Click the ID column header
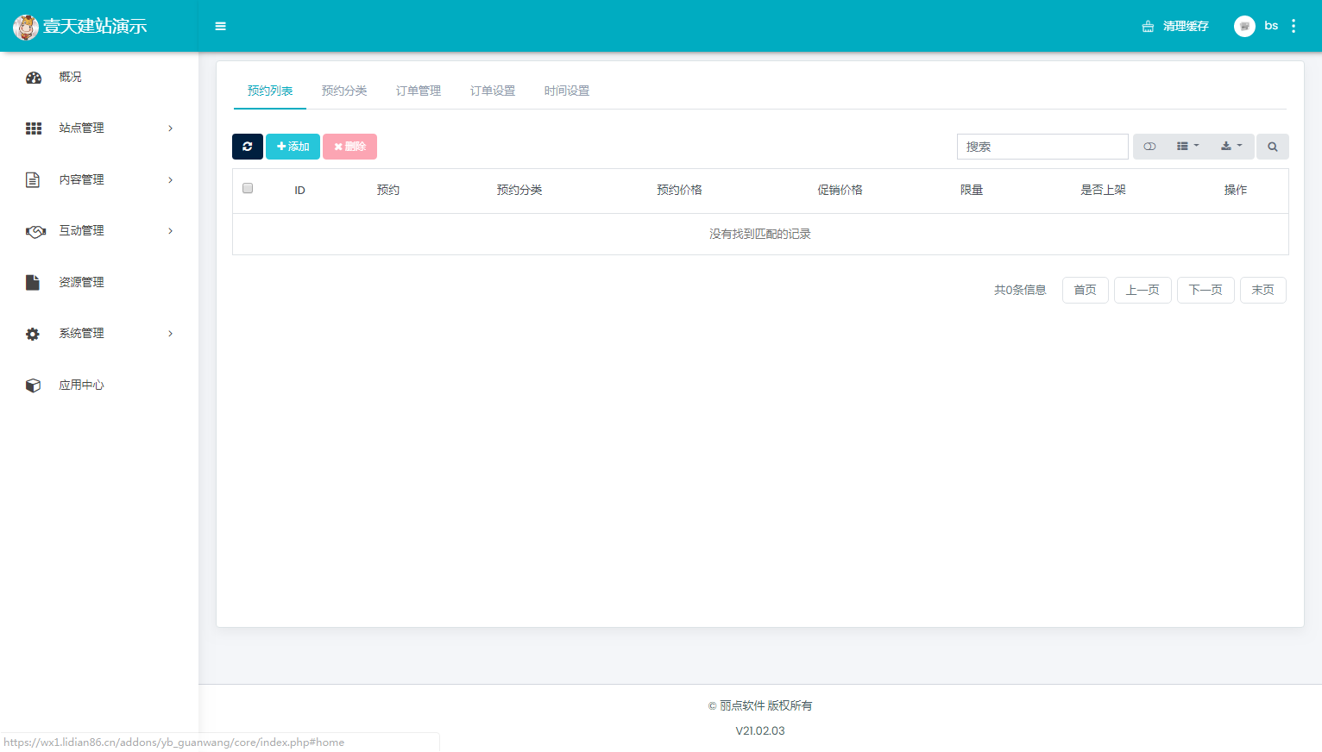The image size is (1322, 752). point(299,191)
